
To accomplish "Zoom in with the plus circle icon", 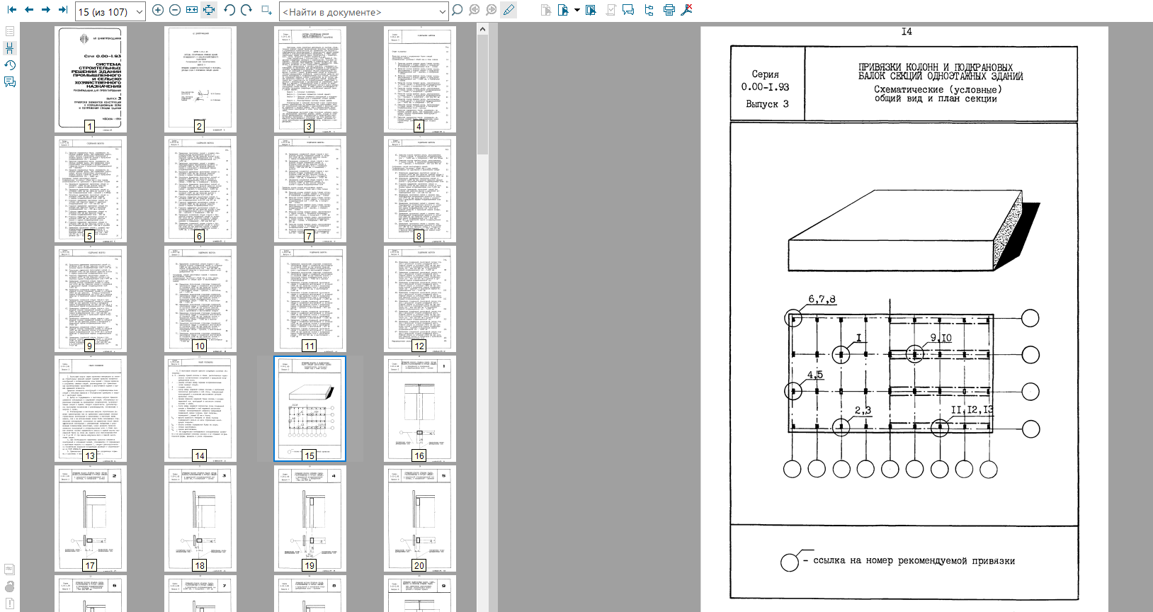I will (158, 10).
